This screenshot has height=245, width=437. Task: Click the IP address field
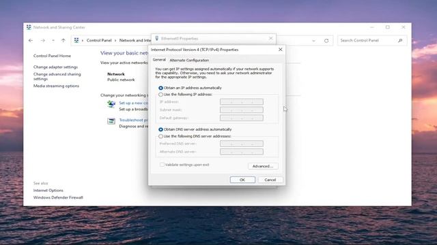point(241,102)
